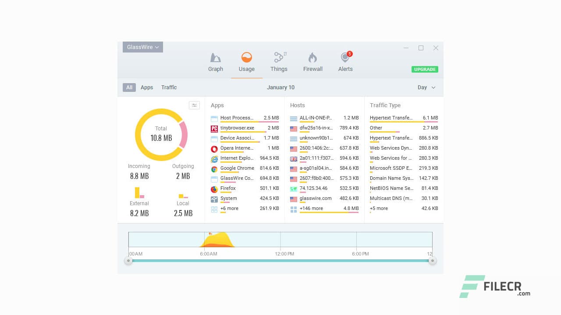561x315 pixels.
Task: Show the +146 more hosts
Action: (x=312, y=208)
